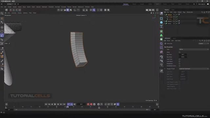Toggle the first Sweep object's enable checkmark

[x=177, y=15]
